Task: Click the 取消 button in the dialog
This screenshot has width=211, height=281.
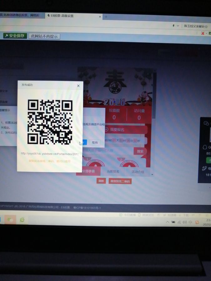Action: (x=94, y=142)
